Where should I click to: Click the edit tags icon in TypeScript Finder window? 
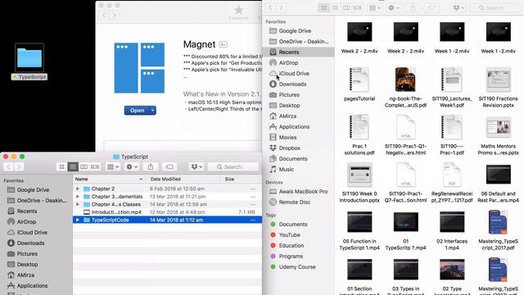(169, 166)
